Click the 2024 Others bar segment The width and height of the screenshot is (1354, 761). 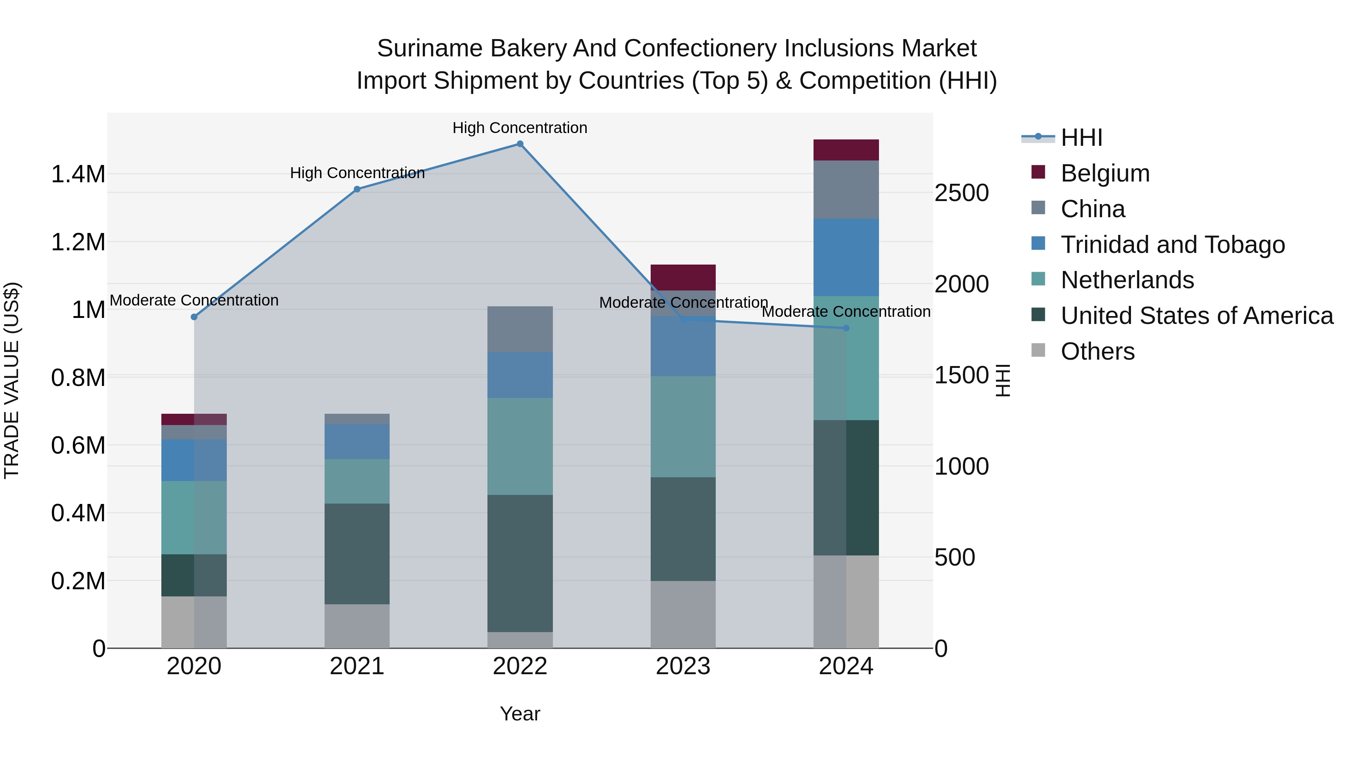coord(846,602)
